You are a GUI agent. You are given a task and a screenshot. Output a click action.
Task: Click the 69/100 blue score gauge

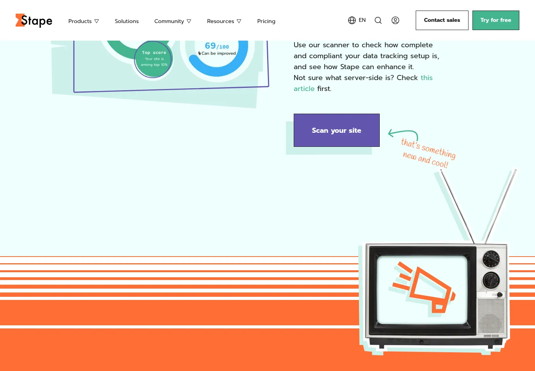pyautogui.click(x=218, y=55)
